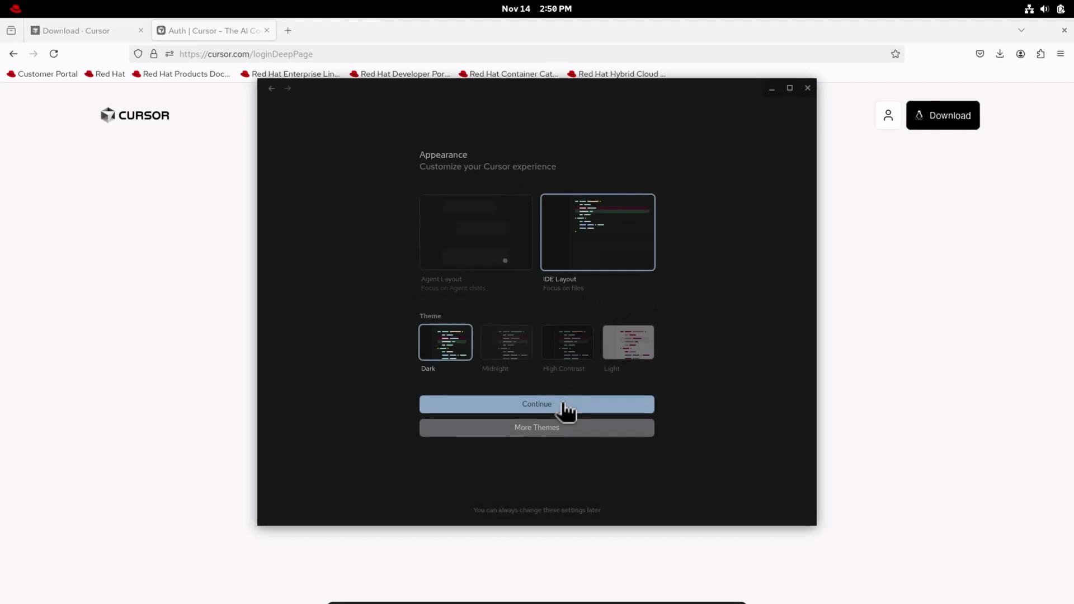Open the tracking protection shield icon

coord(138,54)
